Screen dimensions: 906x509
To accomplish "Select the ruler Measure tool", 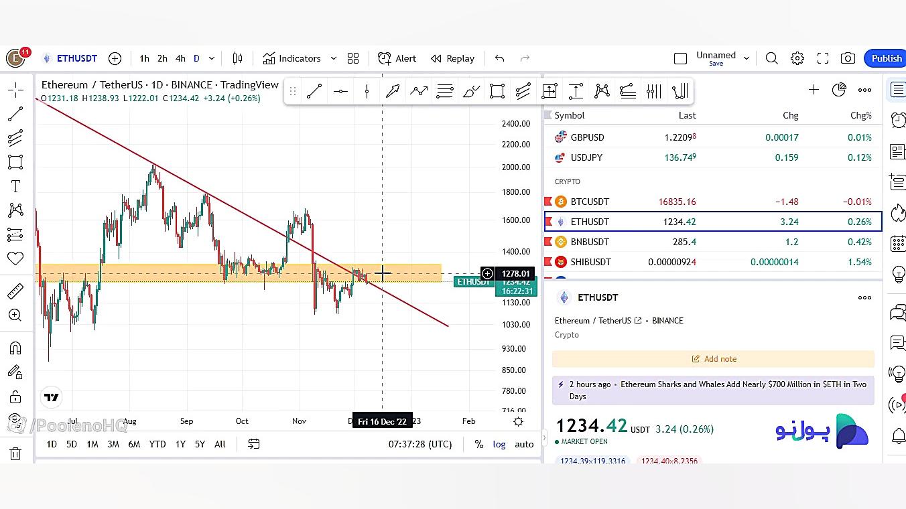I will click(x=15, y=291).
